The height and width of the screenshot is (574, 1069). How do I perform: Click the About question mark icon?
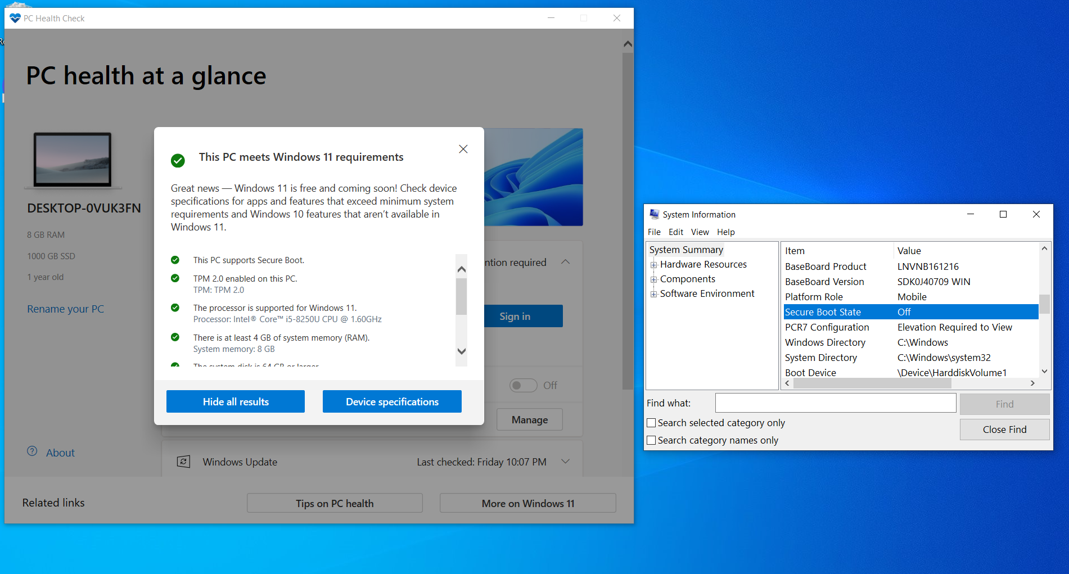(32, 451)
